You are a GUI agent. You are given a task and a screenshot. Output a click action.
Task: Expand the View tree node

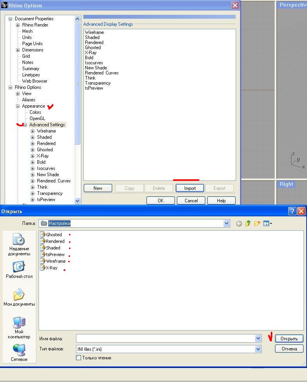tap(18, 94)
